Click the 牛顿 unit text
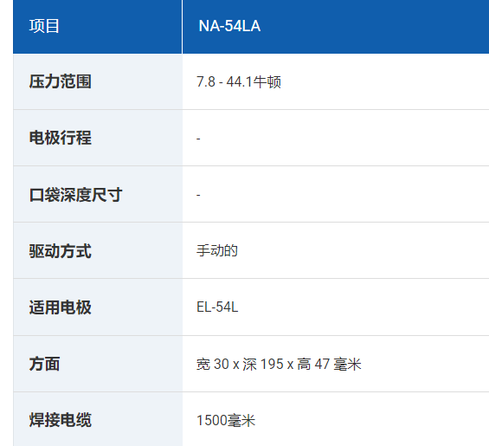 [267, 82]
